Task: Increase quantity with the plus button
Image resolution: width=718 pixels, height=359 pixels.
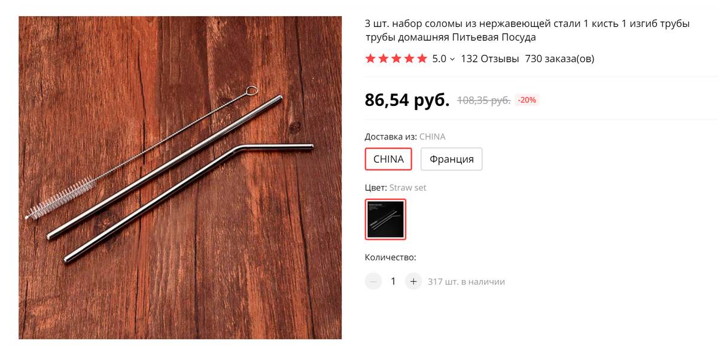Action: [413, 281]
